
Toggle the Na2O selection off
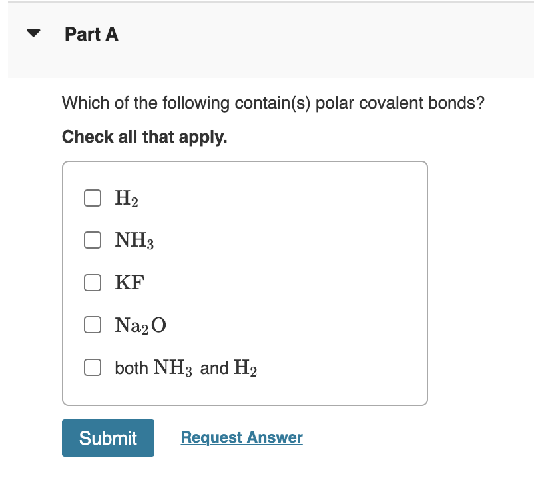[92, 325]
